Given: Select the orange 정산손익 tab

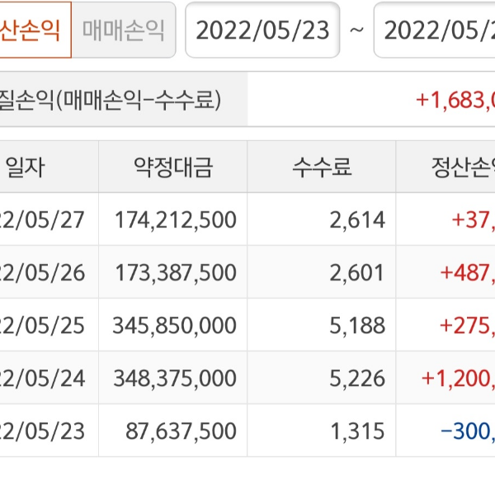Looking at the screenshot, I should [x=35, y=31].
